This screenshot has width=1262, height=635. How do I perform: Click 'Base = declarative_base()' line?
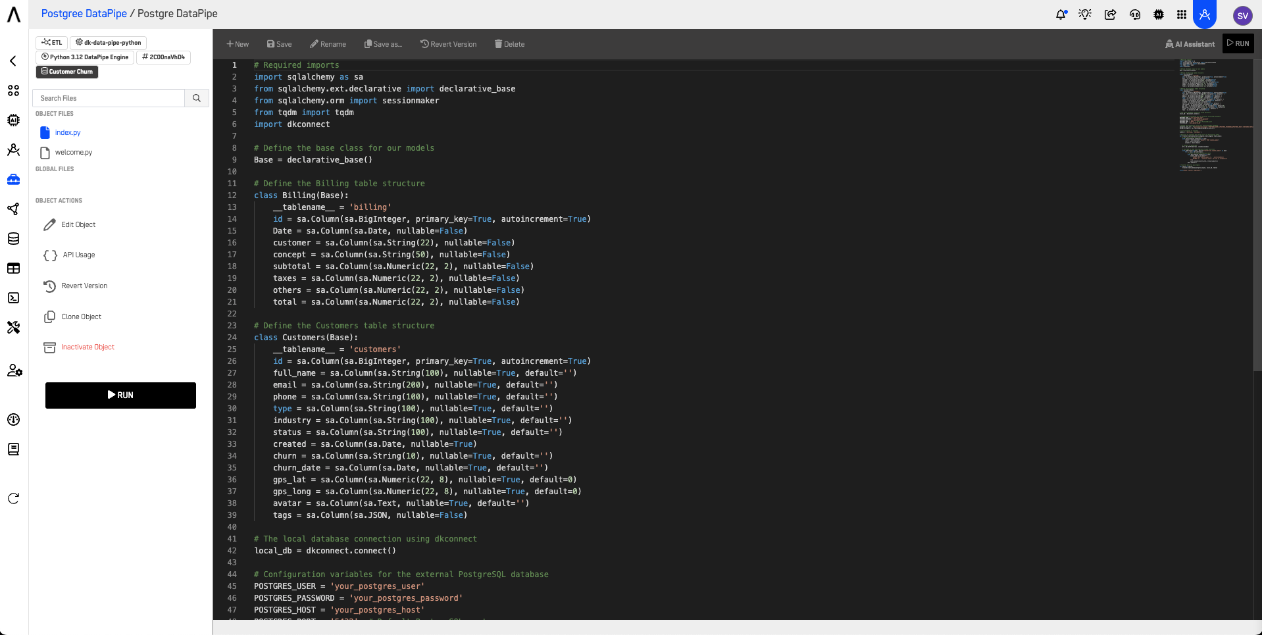[313, 160]
